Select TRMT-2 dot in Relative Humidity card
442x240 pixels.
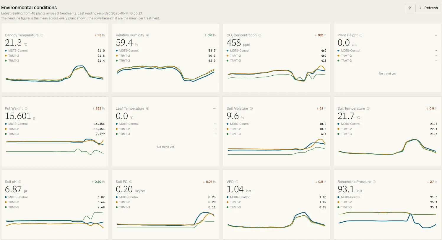[117, 56]
